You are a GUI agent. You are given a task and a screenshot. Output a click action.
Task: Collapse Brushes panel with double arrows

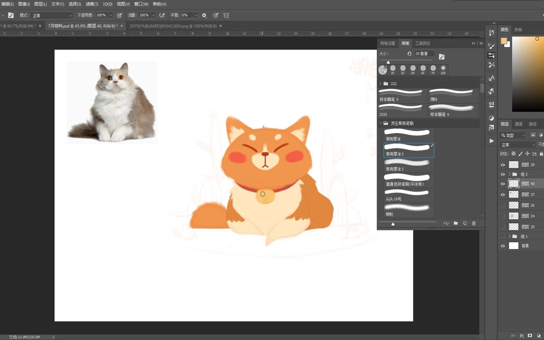tap(473, 43)
